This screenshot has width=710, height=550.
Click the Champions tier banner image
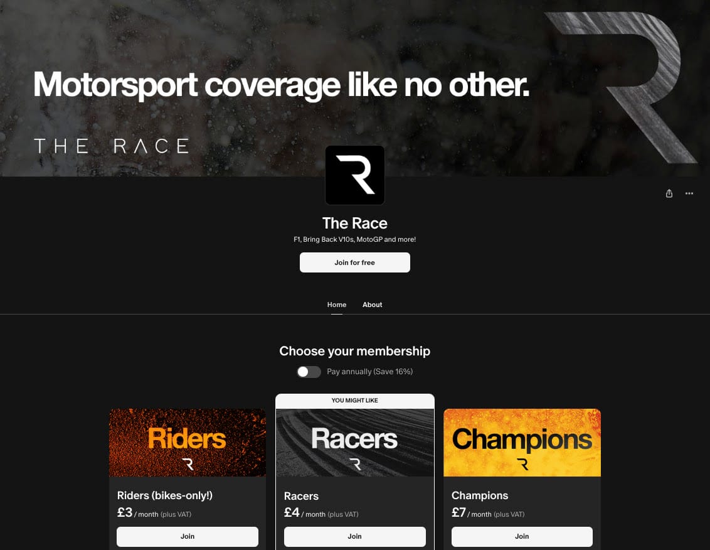[522, 443]
